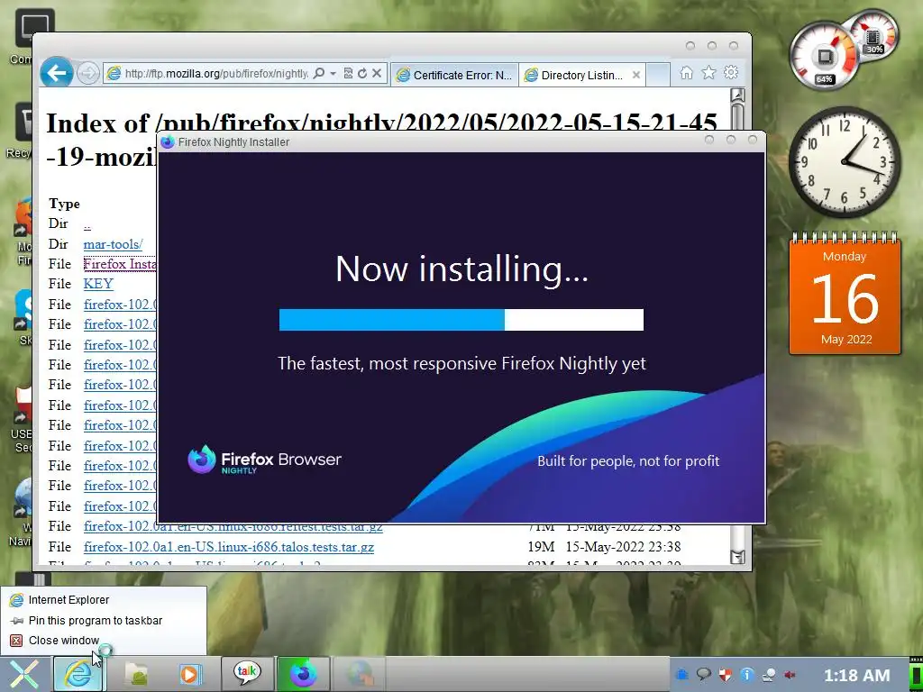Click the '19M' size value
Screen dimensions: 923x692
[541, 547]
